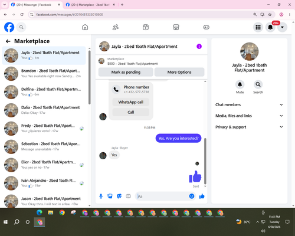295x236 pixels.
Task: Open the GIF picker icon
Action: (x=128, y=196)
